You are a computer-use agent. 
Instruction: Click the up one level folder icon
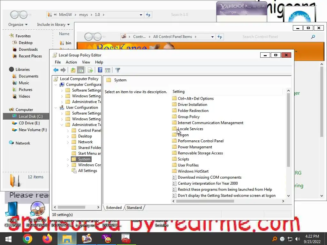click(73, 70)
